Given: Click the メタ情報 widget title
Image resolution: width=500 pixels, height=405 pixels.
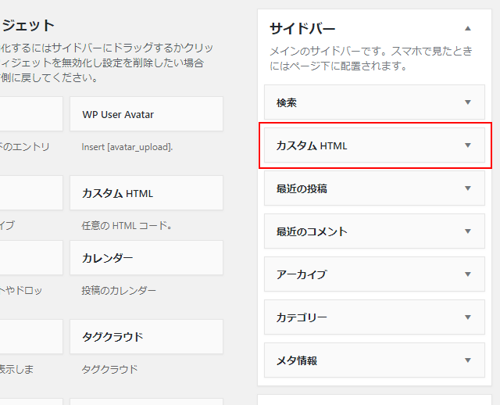Looking at the screenshot, I should tap(297, 360).
